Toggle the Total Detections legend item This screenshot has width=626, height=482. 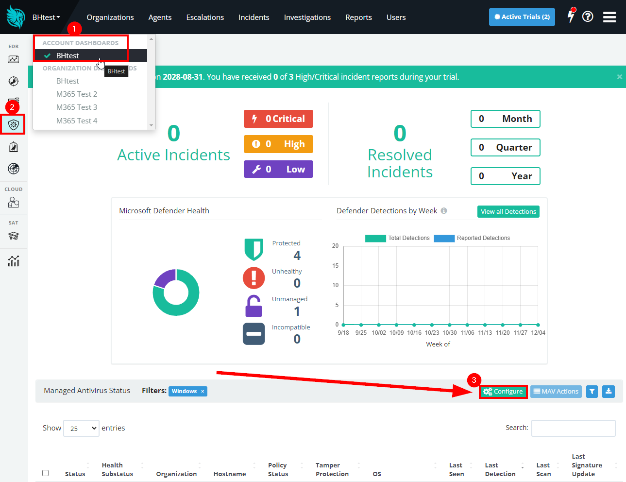tap(397, 238)
